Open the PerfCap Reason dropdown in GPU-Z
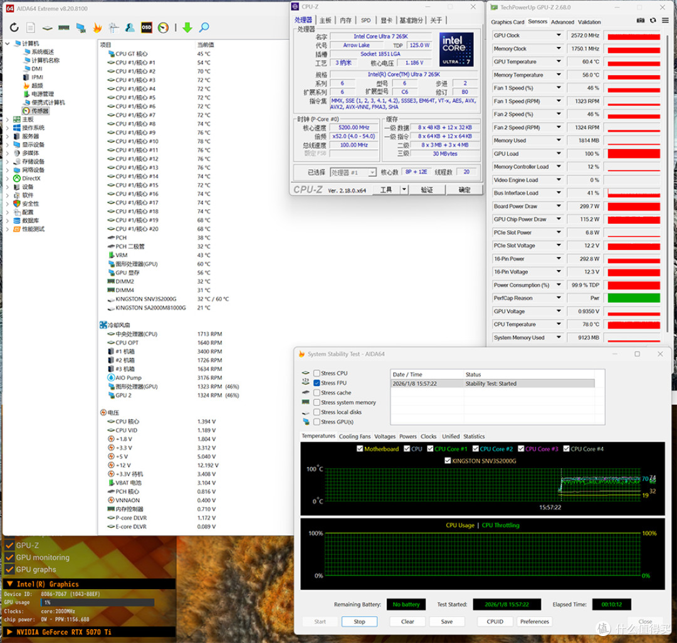 pyautogui.click(x=559, y=298)
